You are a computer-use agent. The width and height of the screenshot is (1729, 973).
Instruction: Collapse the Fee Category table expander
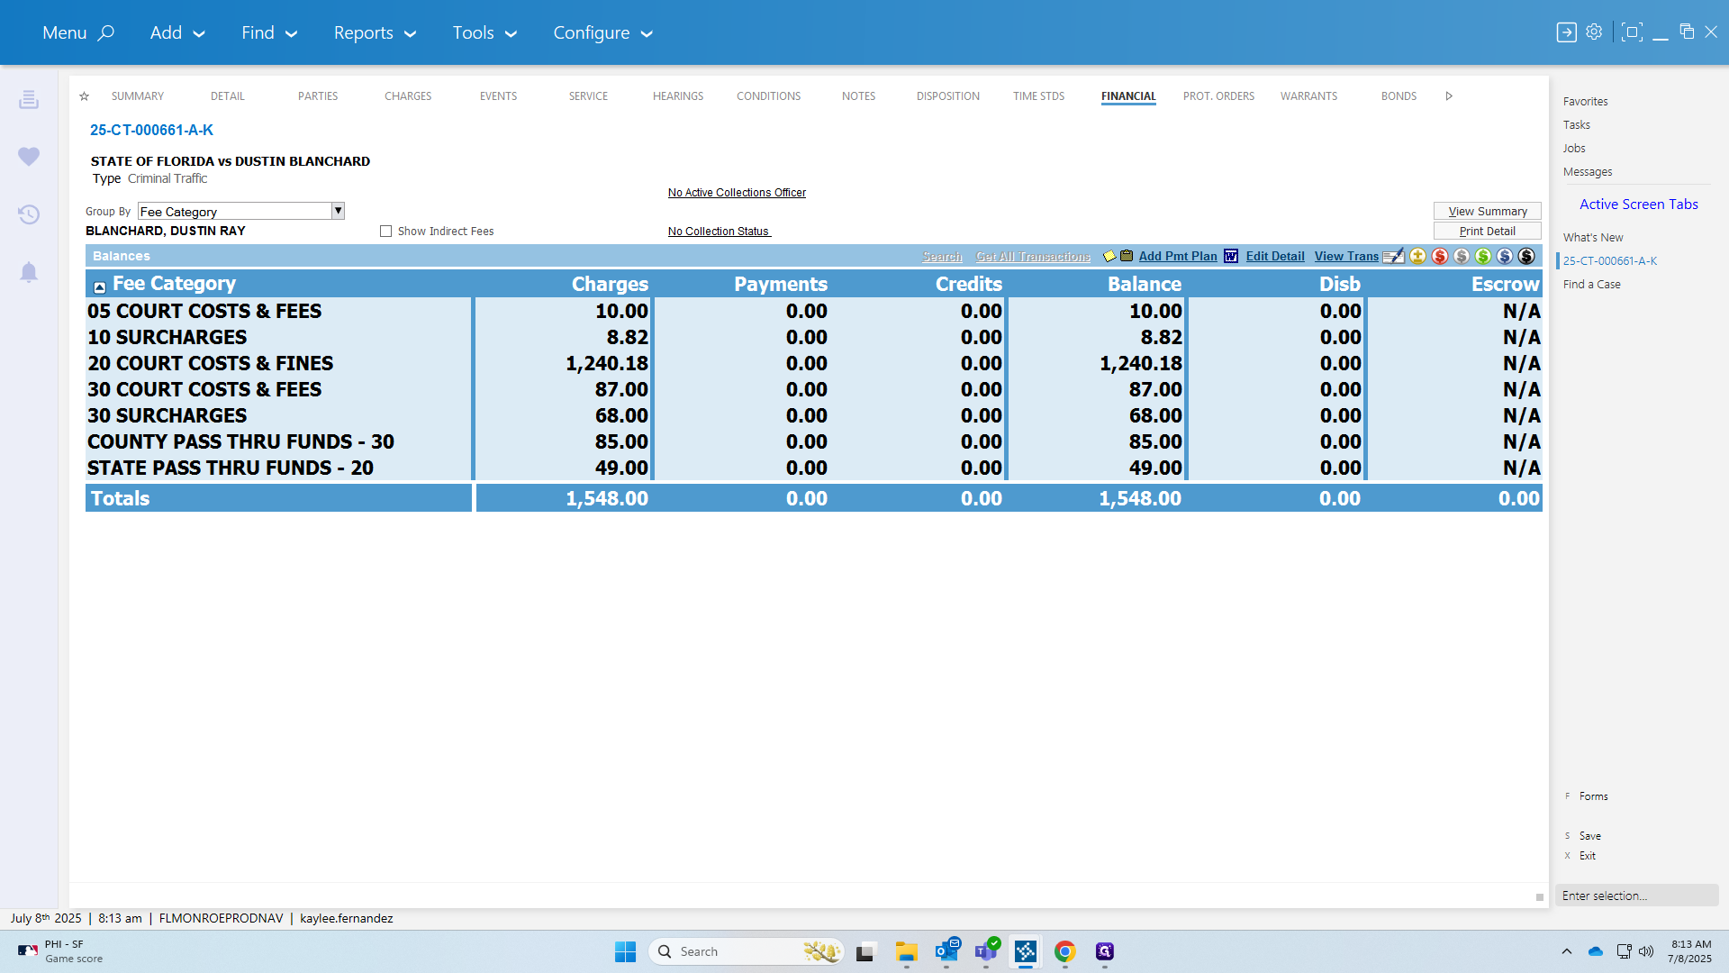tap(100, 287)
